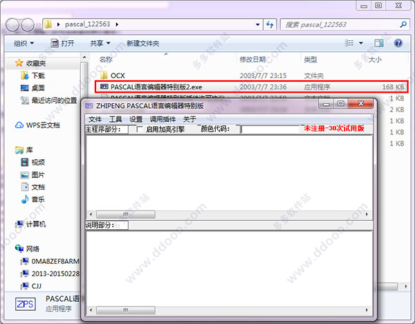
Task: Click the change view icon in Explorer
Action: tap(349, 43)
